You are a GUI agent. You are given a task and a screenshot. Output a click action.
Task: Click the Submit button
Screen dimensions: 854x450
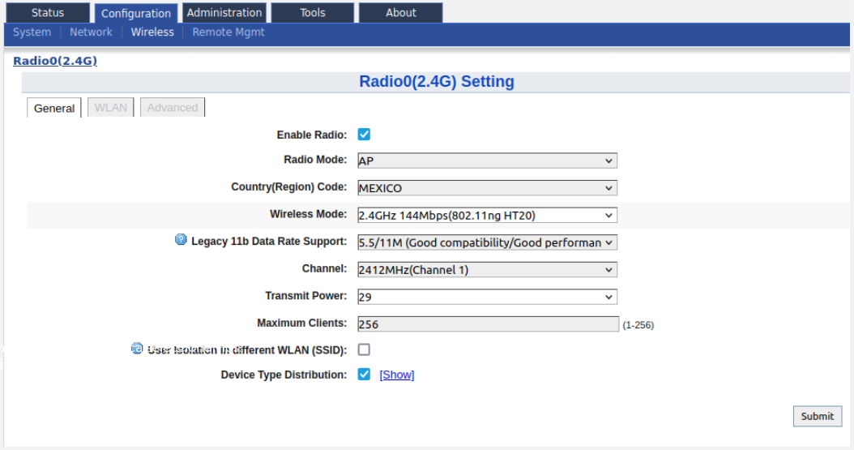click(817, 416)
